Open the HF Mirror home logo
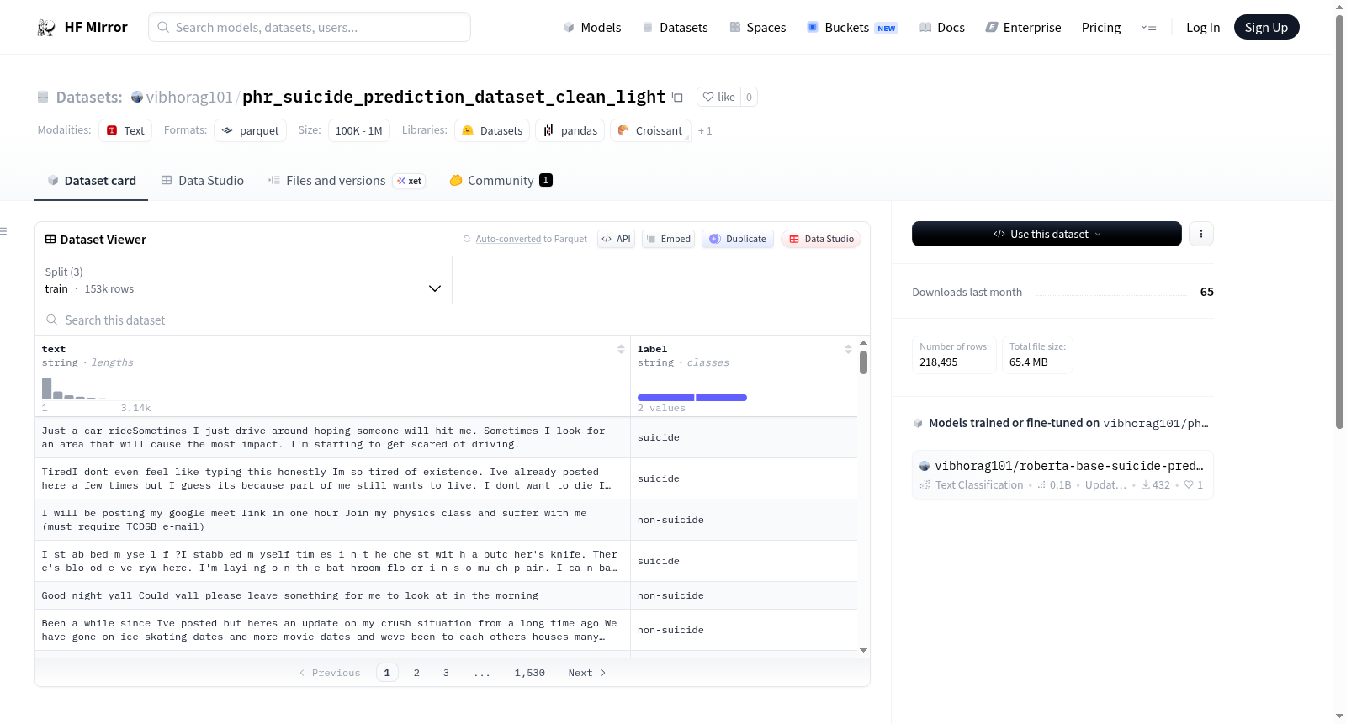Image resolution: width=1346 pixels, height=724 pixels. 82,27
